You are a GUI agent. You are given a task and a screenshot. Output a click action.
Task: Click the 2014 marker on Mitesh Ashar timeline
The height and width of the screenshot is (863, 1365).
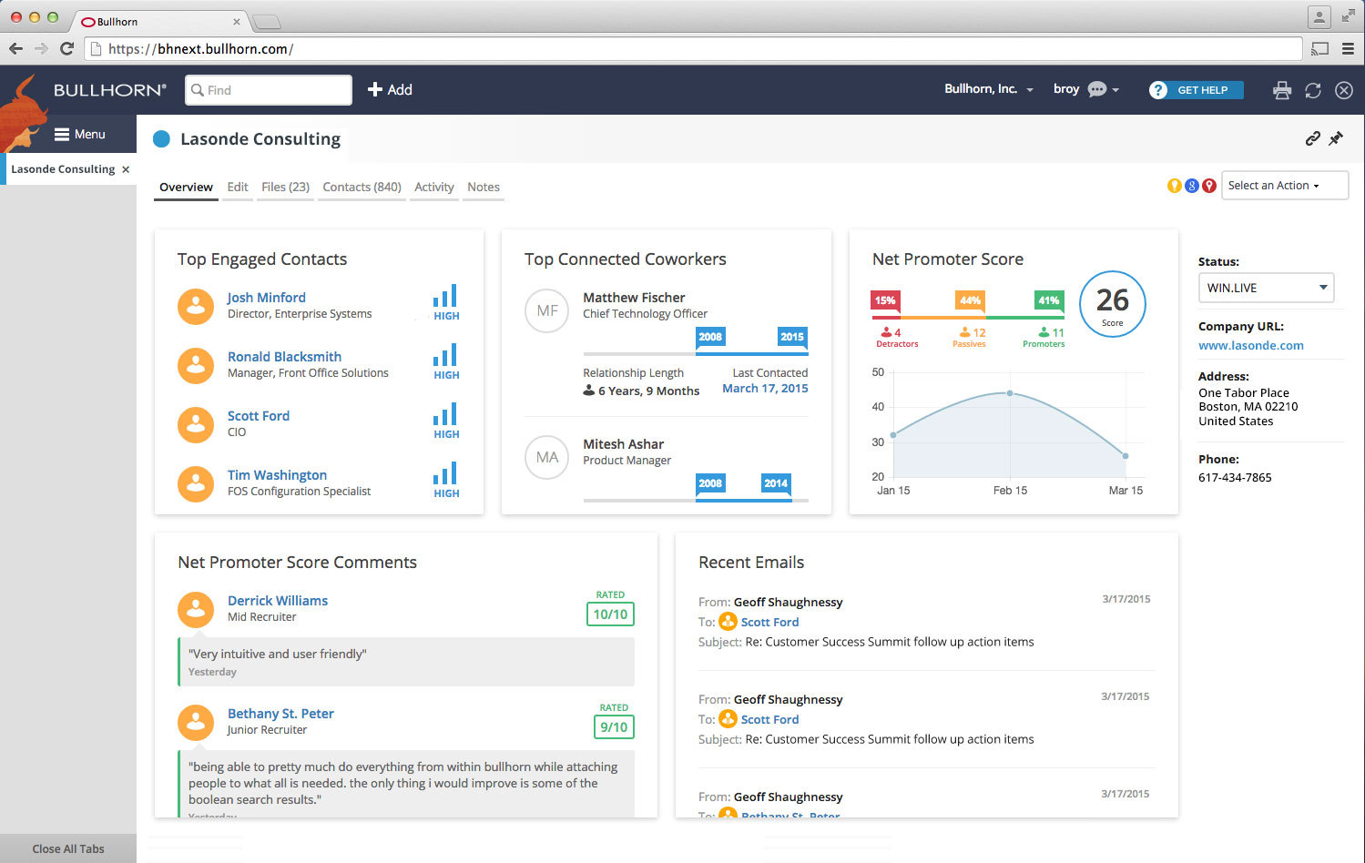tap(776, 483)
